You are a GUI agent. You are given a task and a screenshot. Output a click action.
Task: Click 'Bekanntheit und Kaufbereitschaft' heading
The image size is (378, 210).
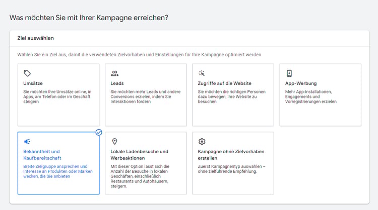42,155
